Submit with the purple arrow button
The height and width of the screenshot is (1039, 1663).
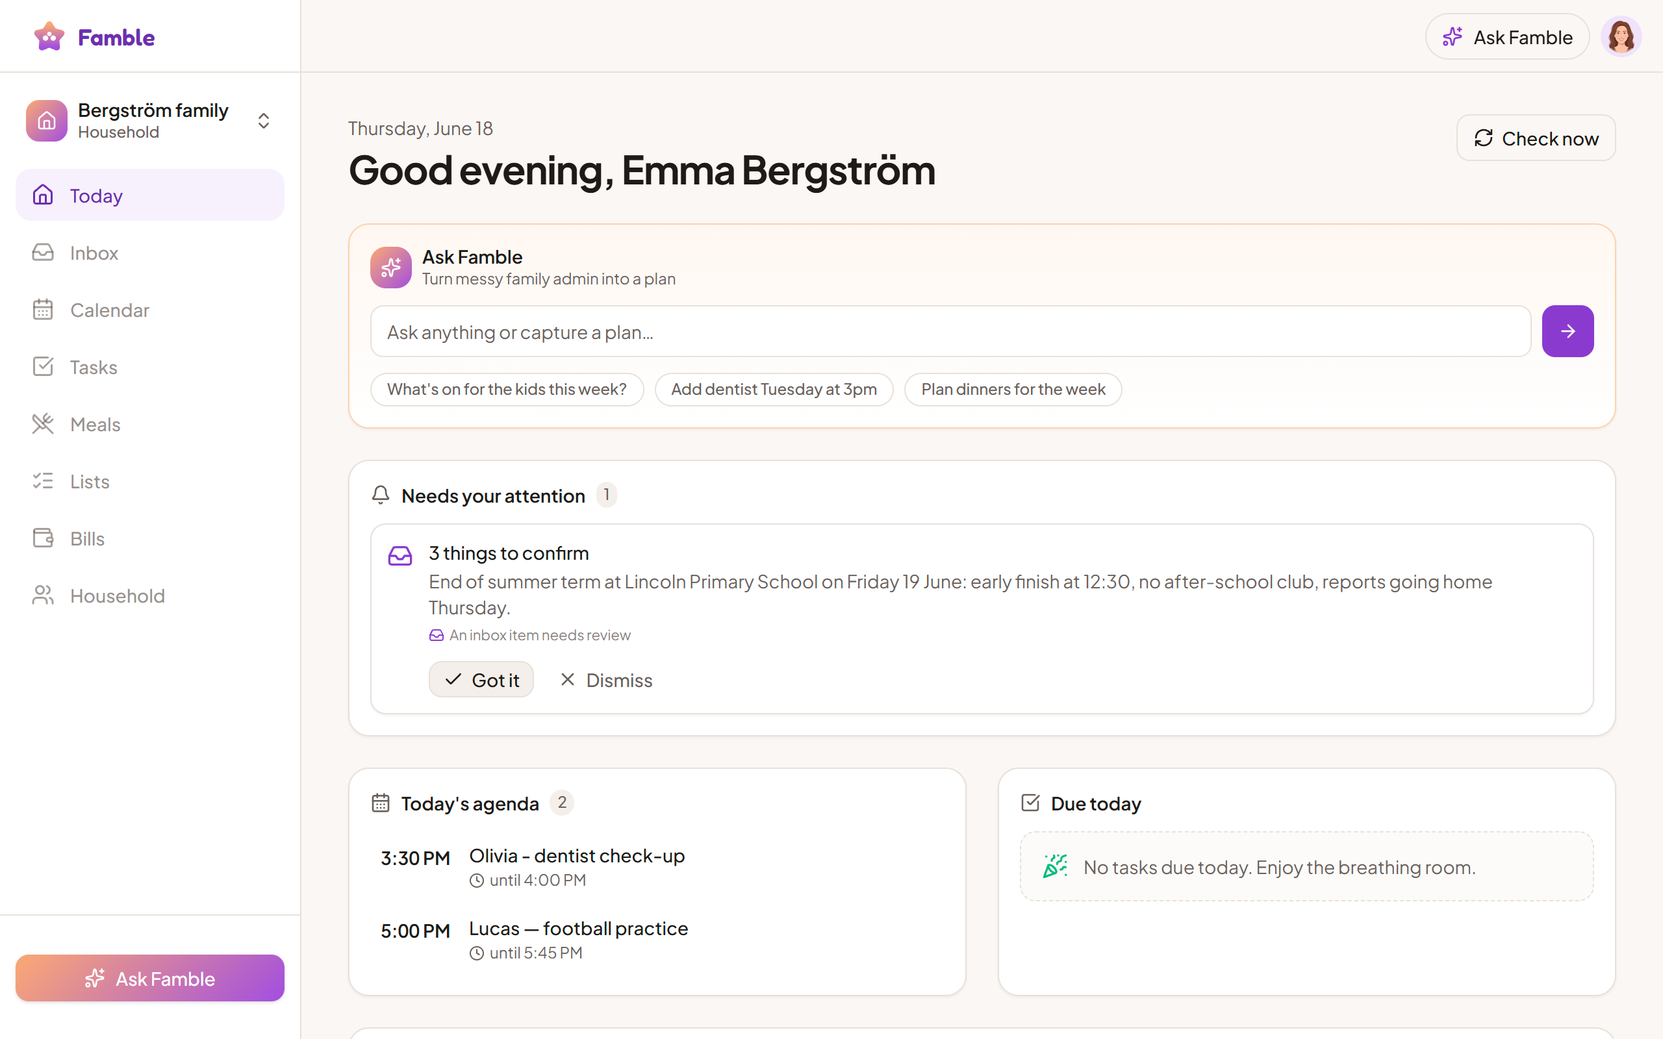click(x=1568, y=331)
